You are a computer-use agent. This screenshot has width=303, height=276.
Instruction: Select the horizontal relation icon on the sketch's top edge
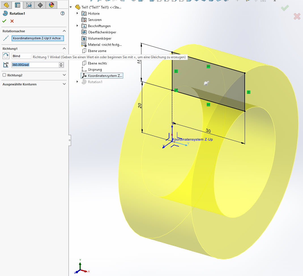208,66
